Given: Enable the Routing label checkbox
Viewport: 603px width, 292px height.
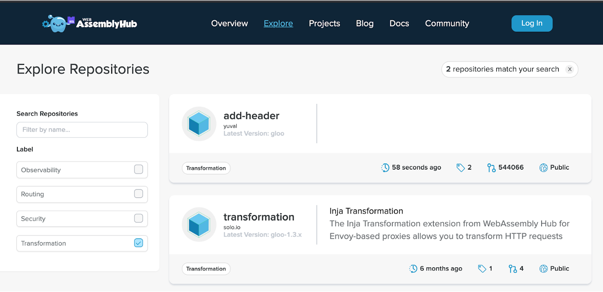Looking at the screenshot, I should click(x=139, y=194).
